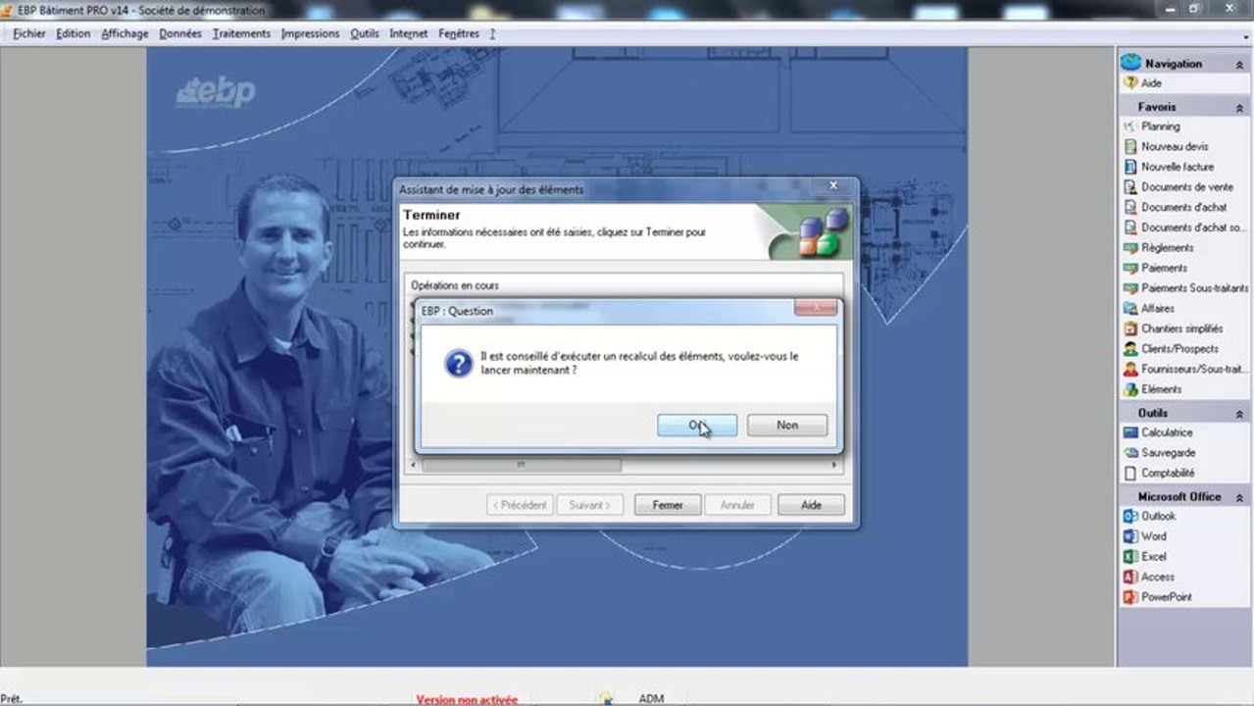Click the lightbulb icon in the status bar
Viewport: 1254px width, 706px height.
[x=607, y=698]
